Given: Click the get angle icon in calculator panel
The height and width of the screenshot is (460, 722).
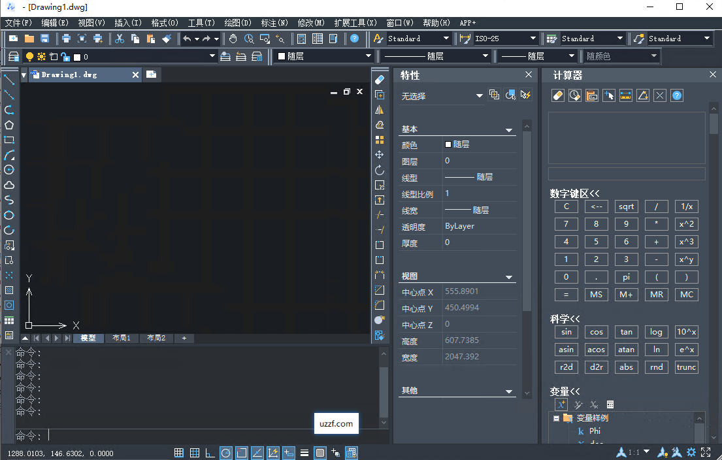Looking at the screenshot, I should point(642,95).
